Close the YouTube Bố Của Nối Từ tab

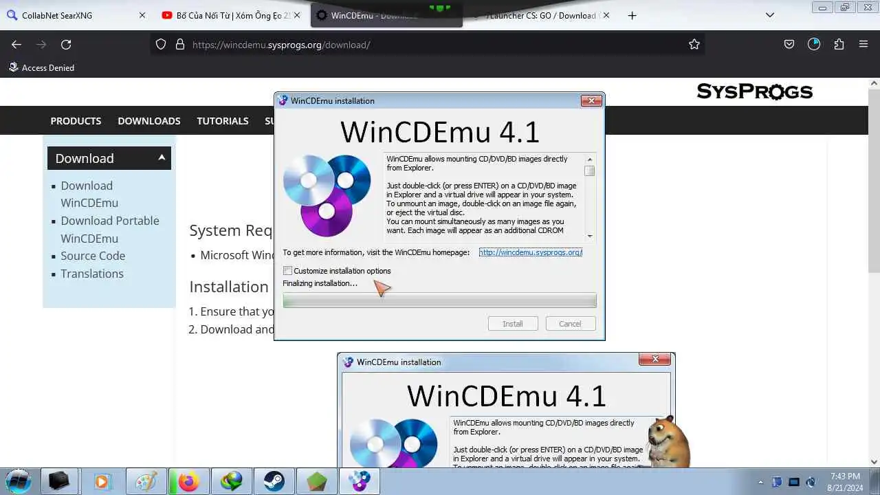coord(296,15)
